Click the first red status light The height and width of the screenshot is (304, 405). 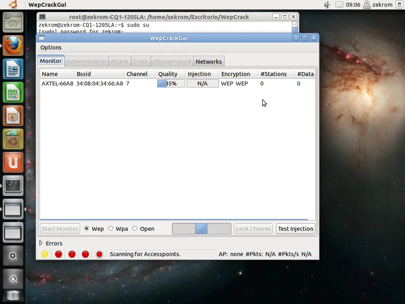pos(59,254)
